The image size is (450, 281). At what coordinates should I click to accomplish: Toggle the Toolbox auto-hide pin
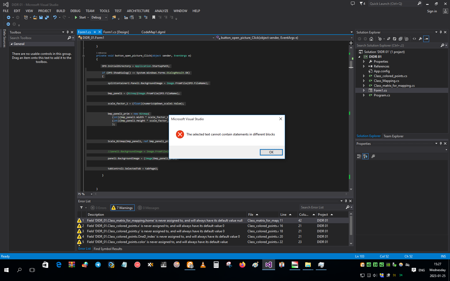[x=67, y=32]
